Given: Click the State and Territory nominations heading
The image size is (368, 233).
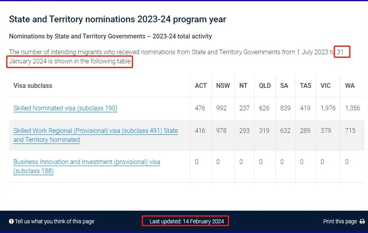Looking at the screenshot, I should [118, 19].
